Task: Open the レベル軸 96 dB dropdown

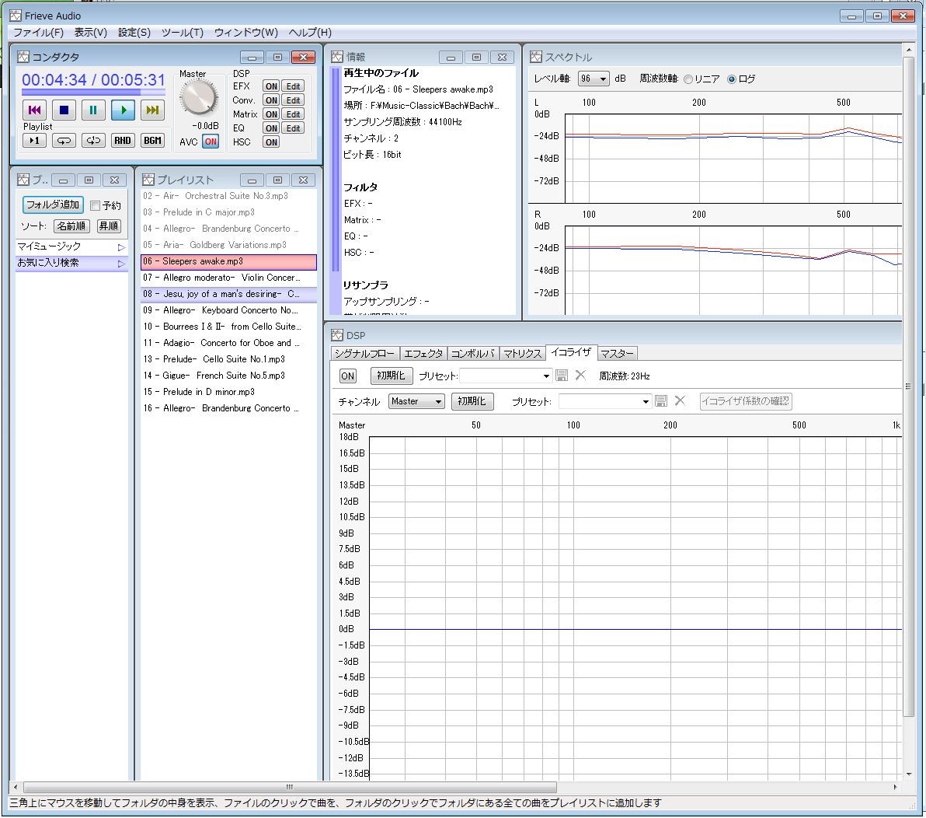Action: 594,79
